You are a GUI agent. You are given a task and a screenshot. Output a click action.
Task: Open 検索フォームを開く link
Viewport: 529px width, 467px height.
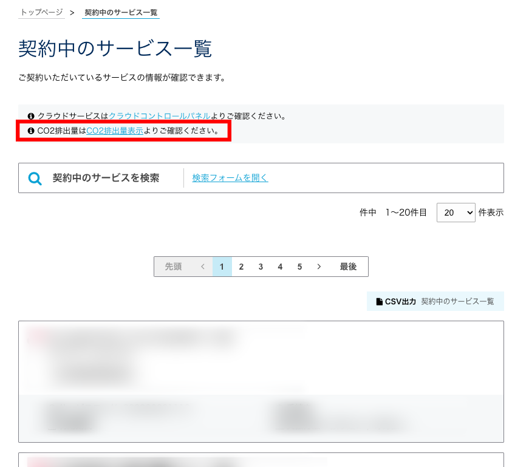[230, 178]
